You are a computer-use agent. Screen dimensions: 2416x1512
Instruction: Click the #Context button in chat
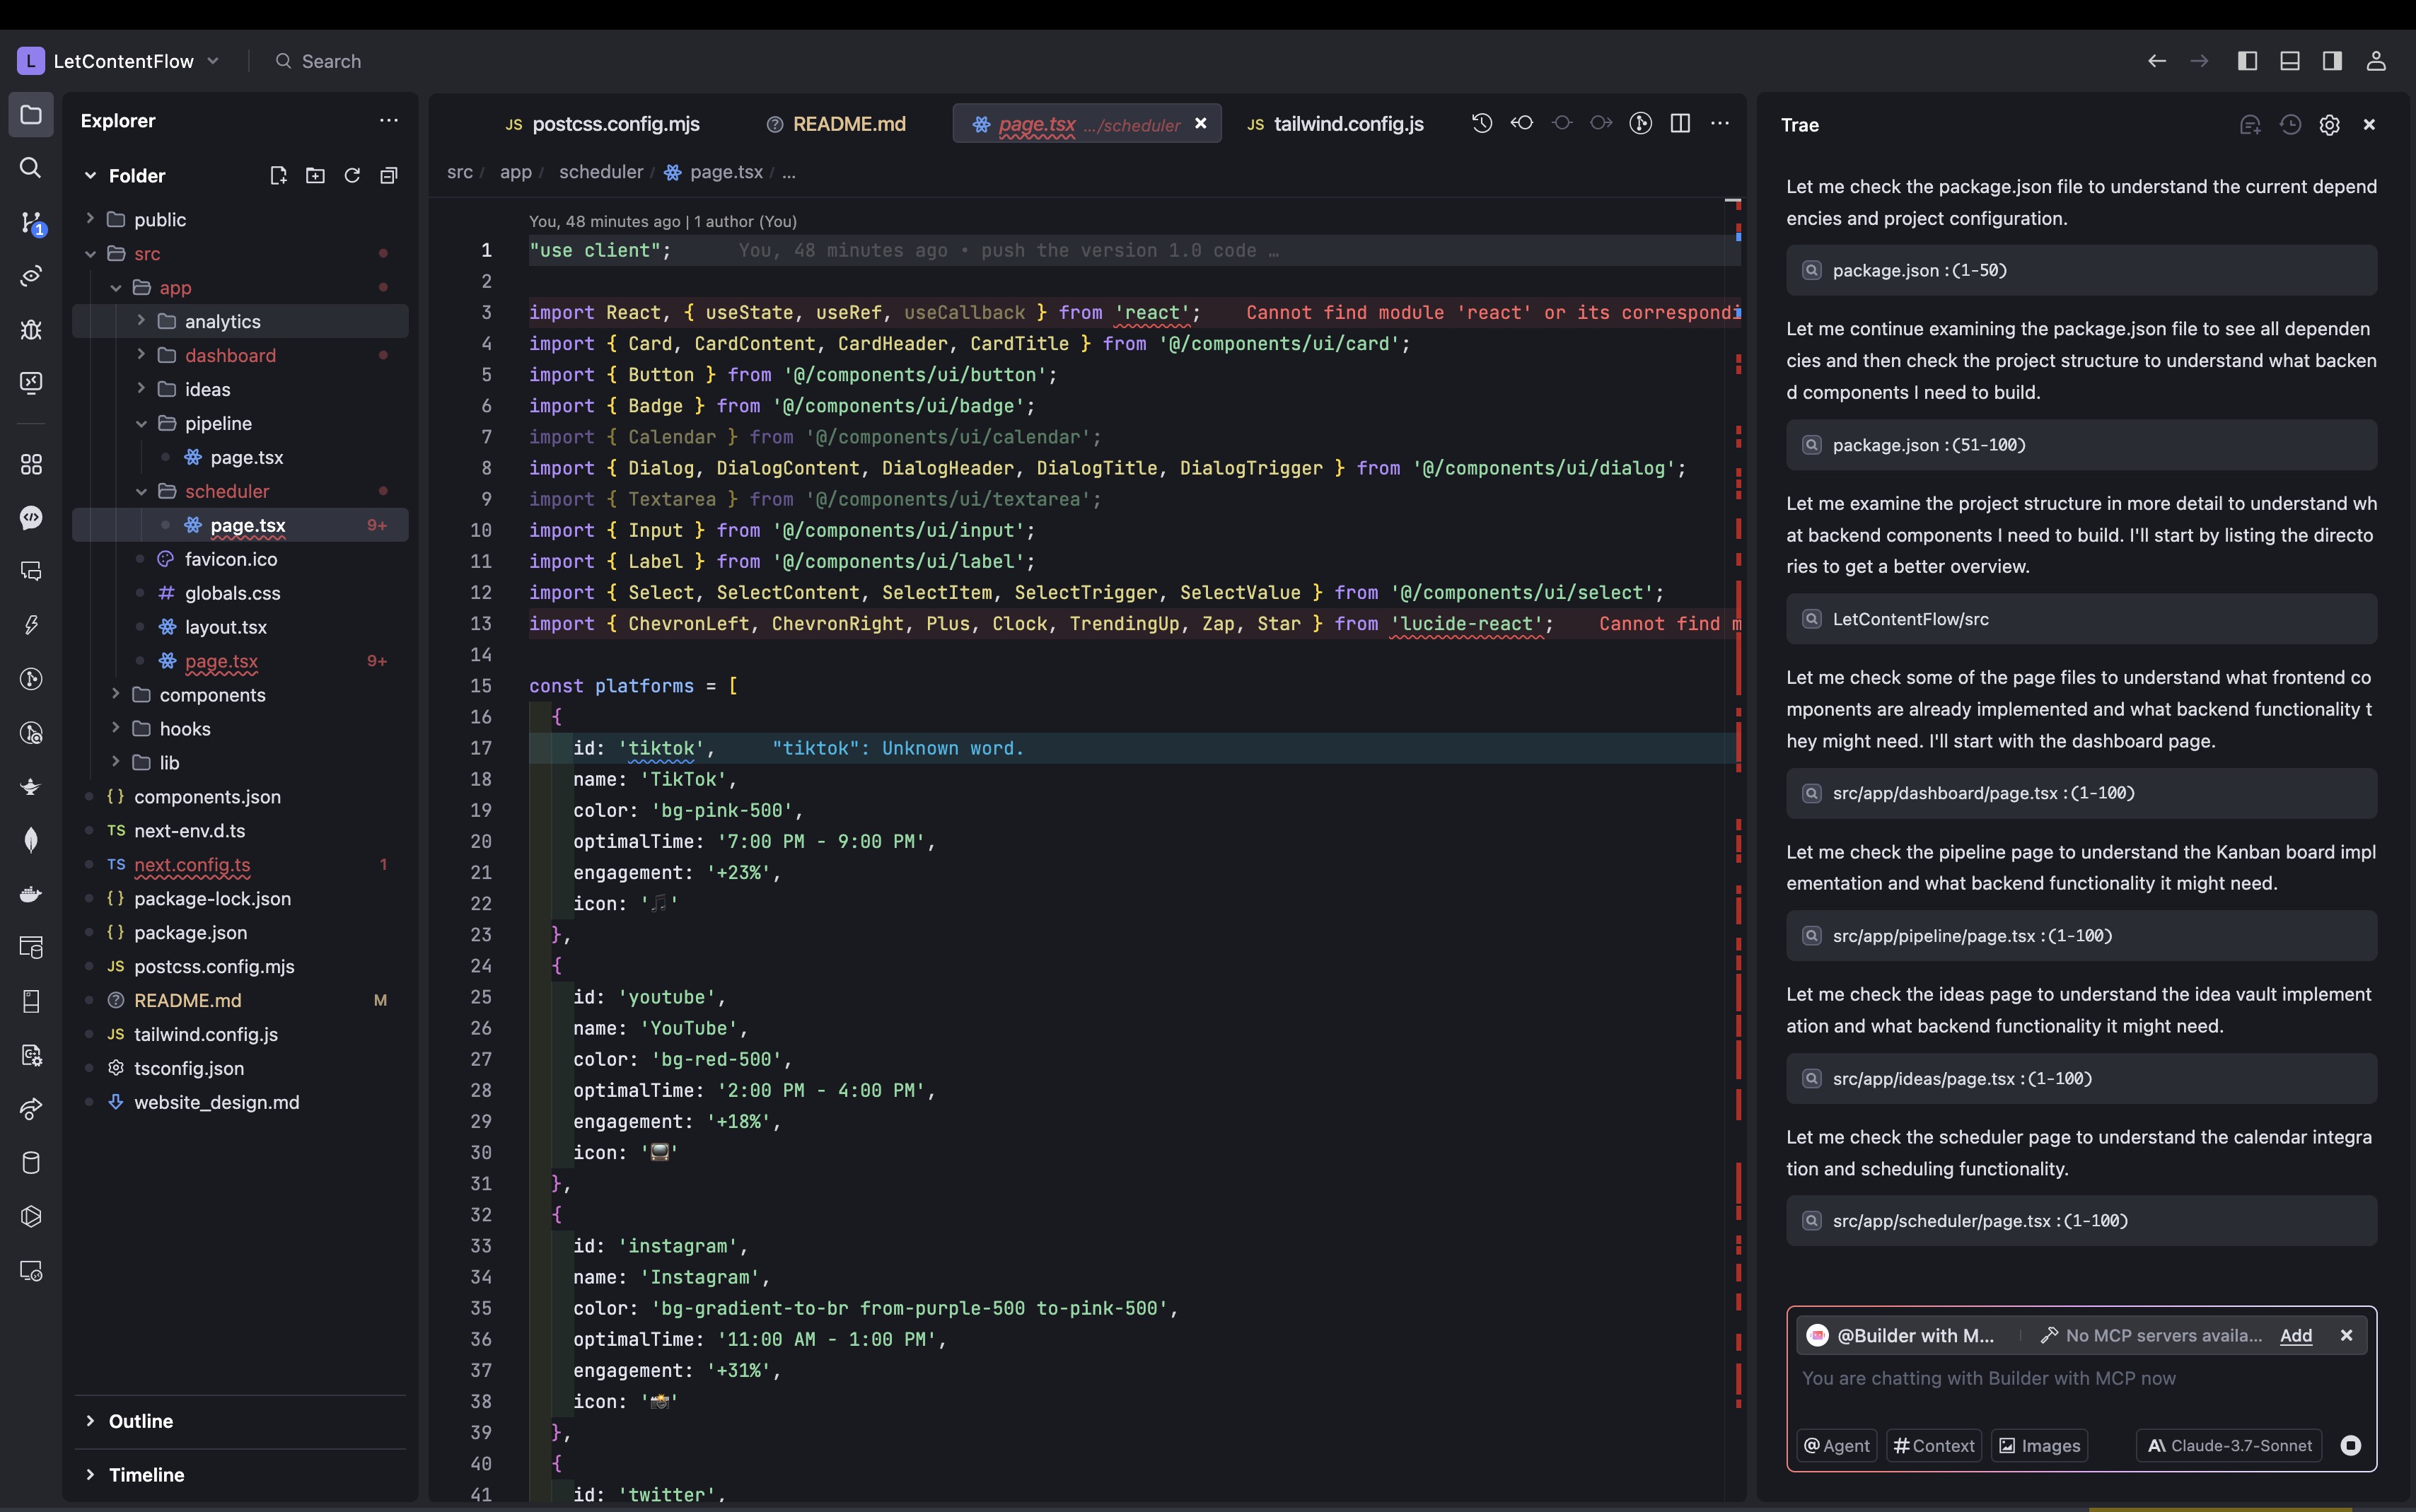1933,1445
